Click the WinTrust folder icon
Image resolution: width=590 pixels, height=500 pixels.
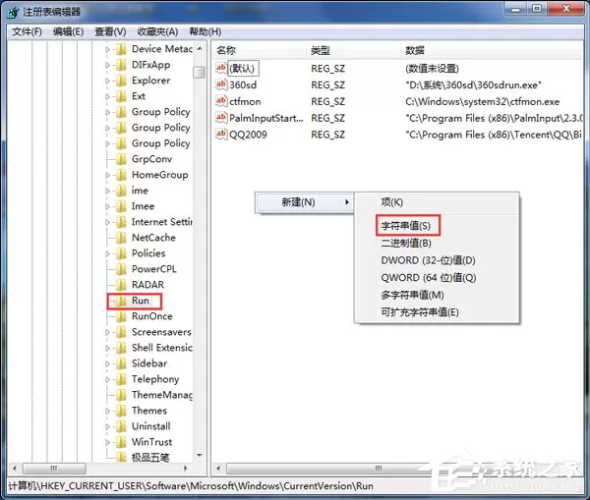point(121,442)
